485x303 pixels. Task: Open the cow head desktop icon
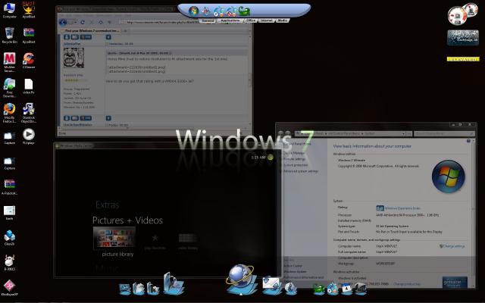[9, 263]
